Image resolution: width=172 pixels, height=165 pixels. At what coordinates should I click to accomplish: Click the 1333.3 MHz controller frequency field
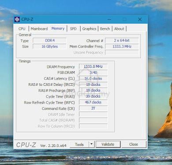point(122,47)
